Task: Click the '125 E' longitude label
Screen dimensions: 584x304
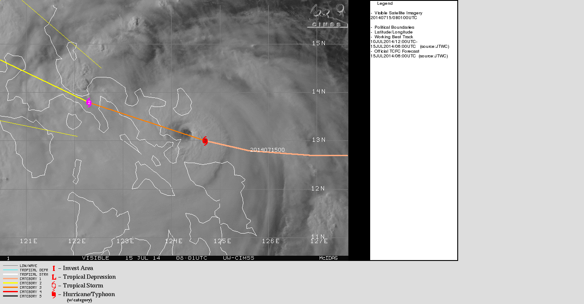Action: pos(222,241)
